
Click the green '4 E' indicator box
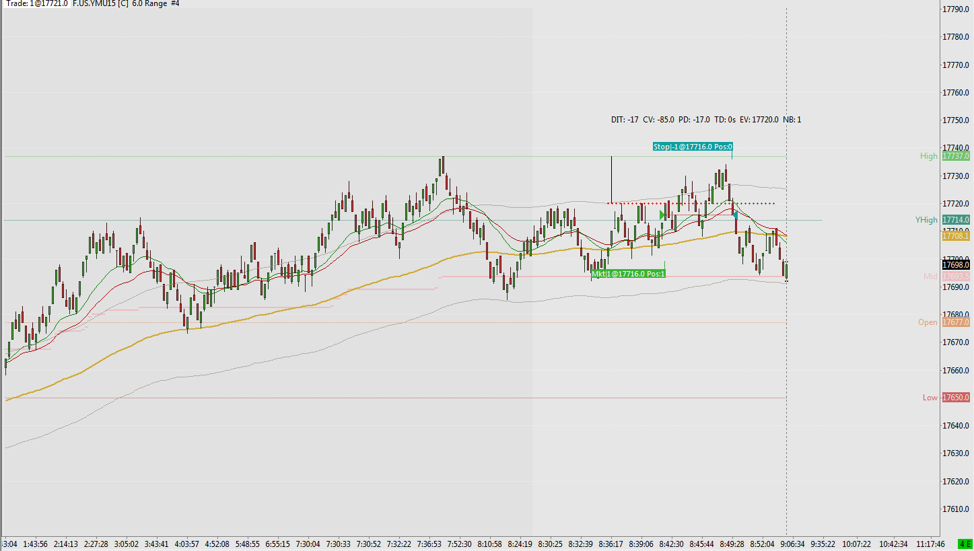tap(965, 544)
